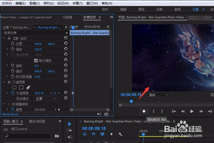Screen dimensions: 214x143
Task: Open the 文件(F) menu
Action: tap(7, 3)
